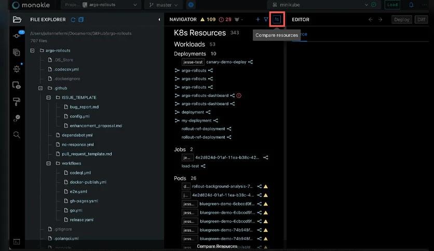Click the Load cluster button
Viewport: 434px width, 251px height.
coord(392,5)
